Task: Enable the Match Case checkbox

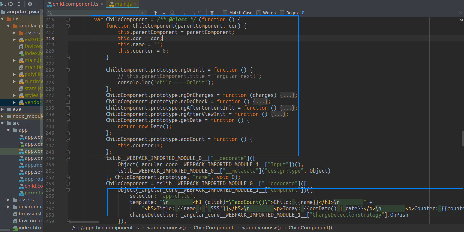Action: [x=225, y=13]
